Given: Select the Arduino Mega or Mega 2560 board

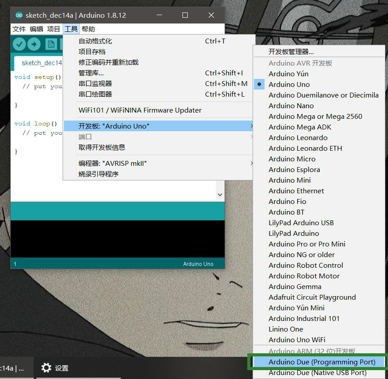Looking at the screenshot, I should (x=315, y=116).
